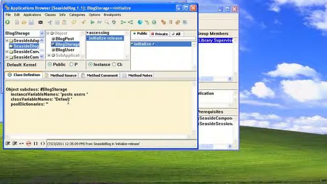Click the Senders arrow toolbar icon
Viewport: 327px width, 184px height.
[x=123, y=22]
